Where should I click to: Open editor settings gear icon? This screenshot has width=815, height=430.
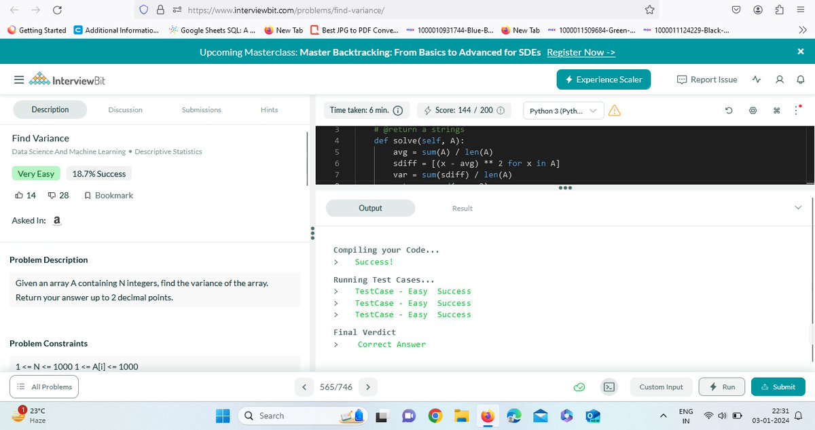(x=753, y=110)
